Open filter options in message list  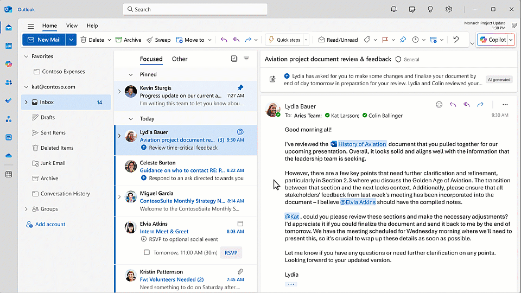click(246, 59)
